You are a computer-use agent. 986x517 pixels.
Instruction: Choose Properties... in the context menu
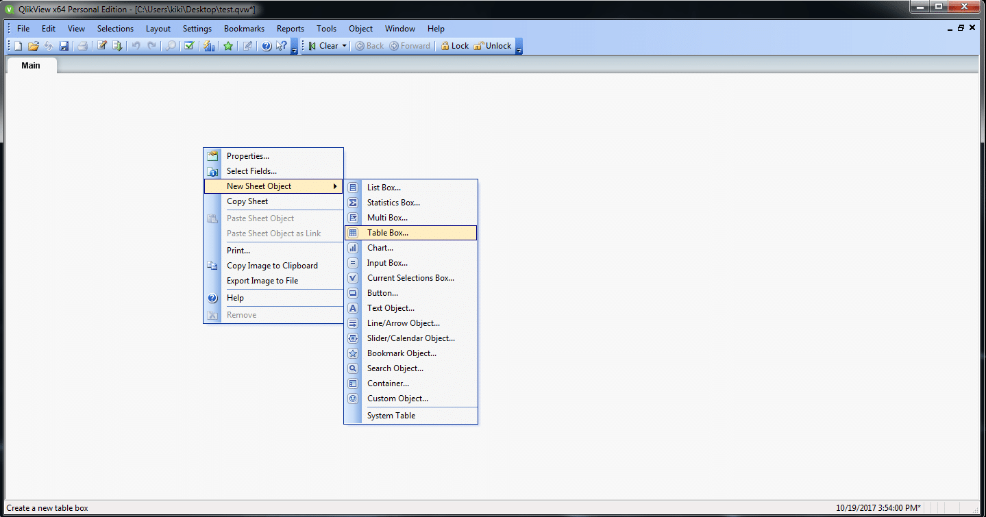pos(273,156)
